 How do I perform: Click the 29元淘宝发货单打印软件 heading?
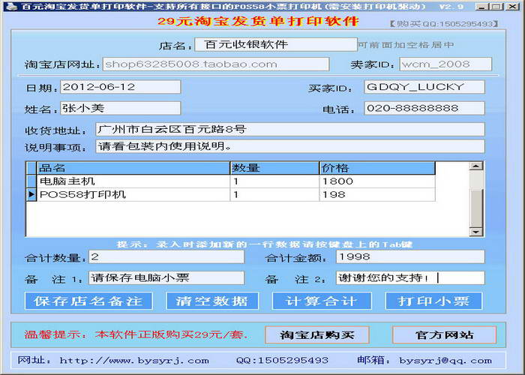tap(258, 21)
